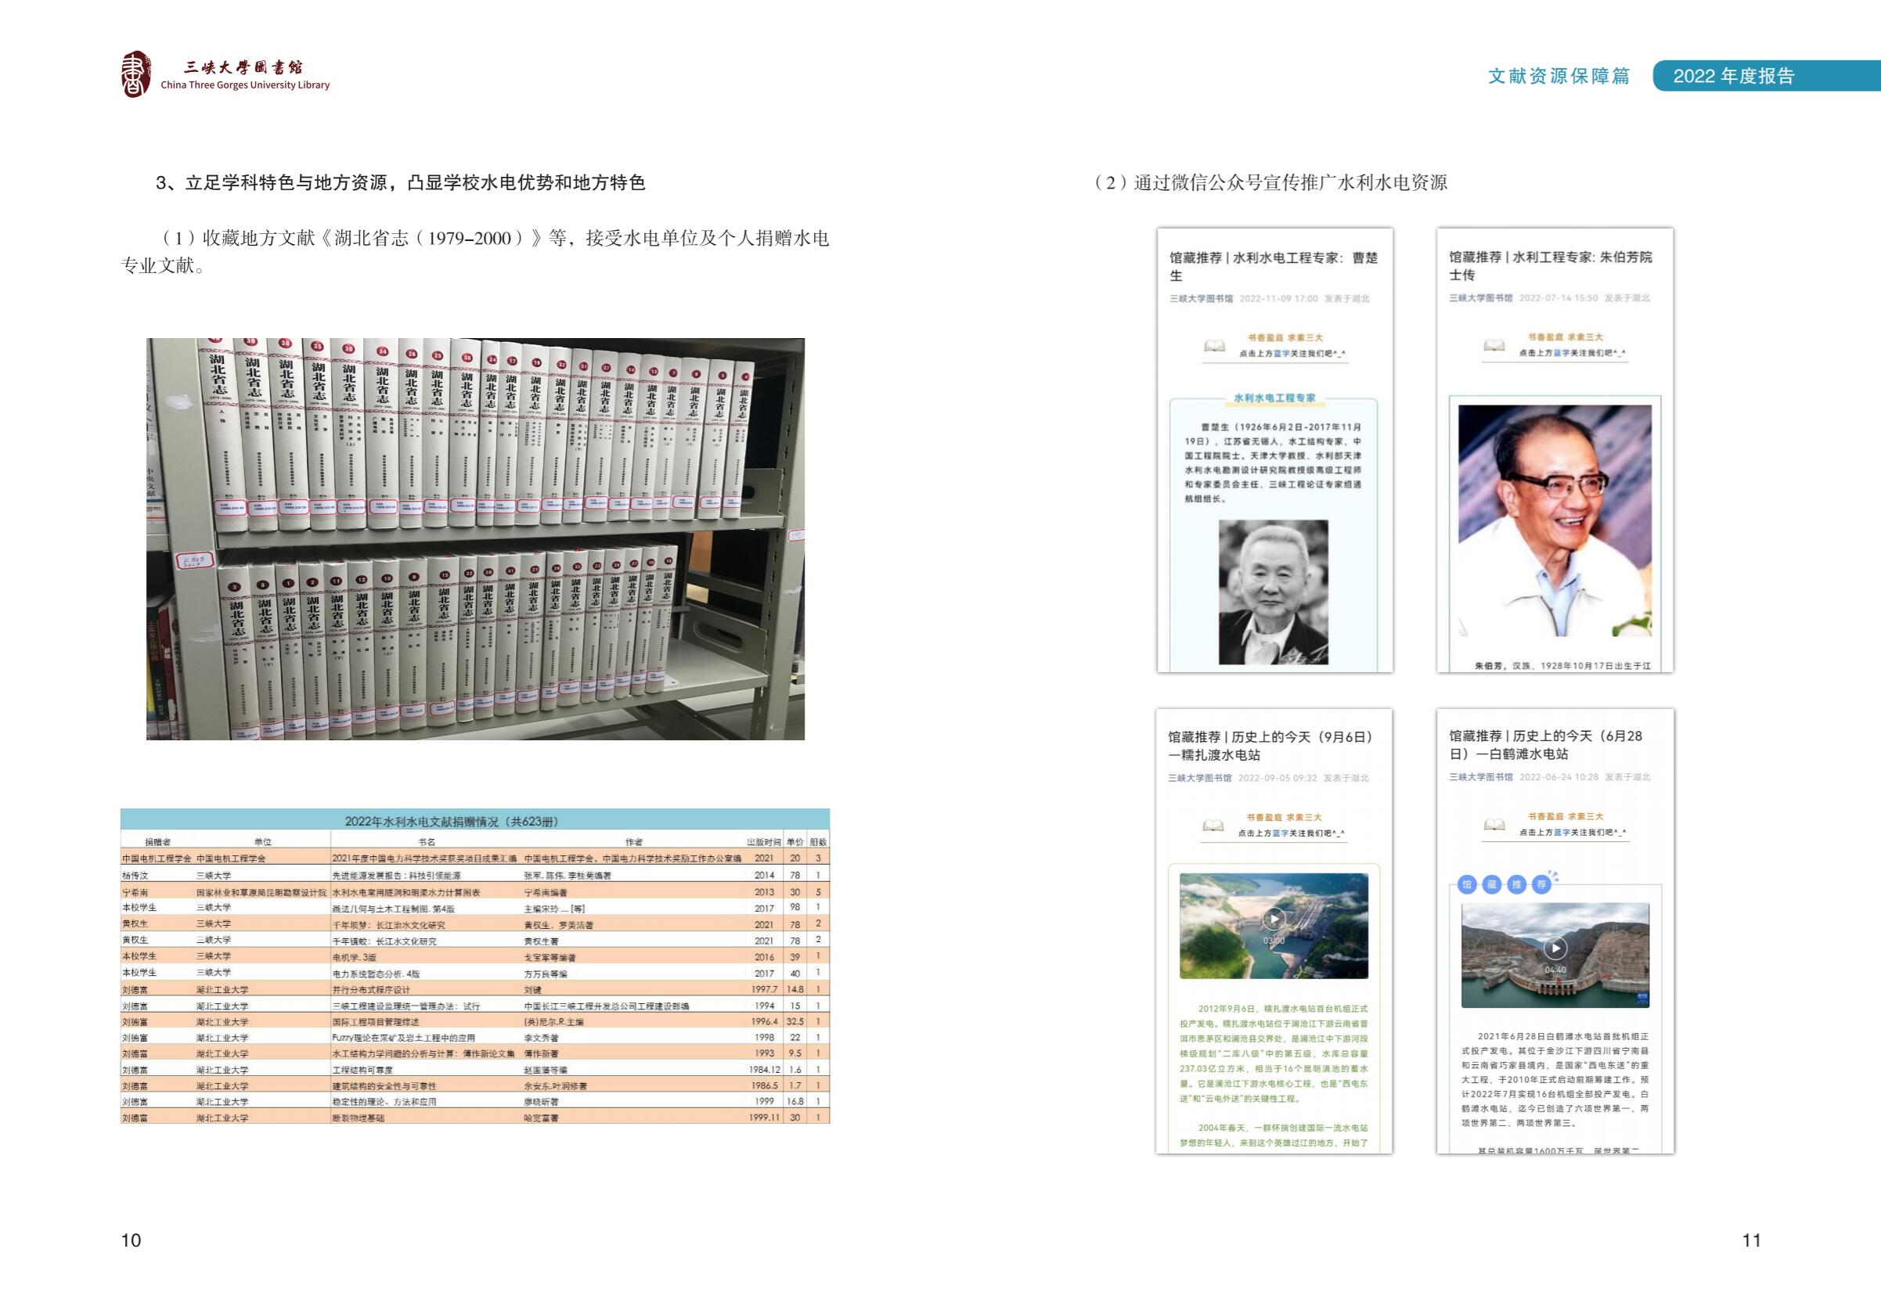Click the 捐赠者 column header

pyautogui.click(x=157, y=842)
